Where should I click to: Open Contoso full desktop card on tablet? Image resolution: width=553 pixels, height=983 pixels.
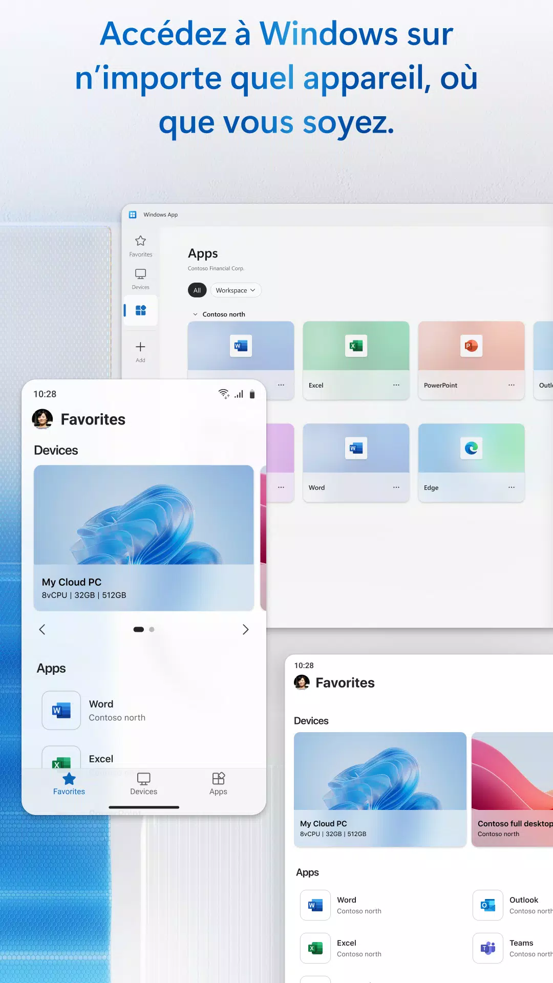pyautogui.click(x=512, y=789)
